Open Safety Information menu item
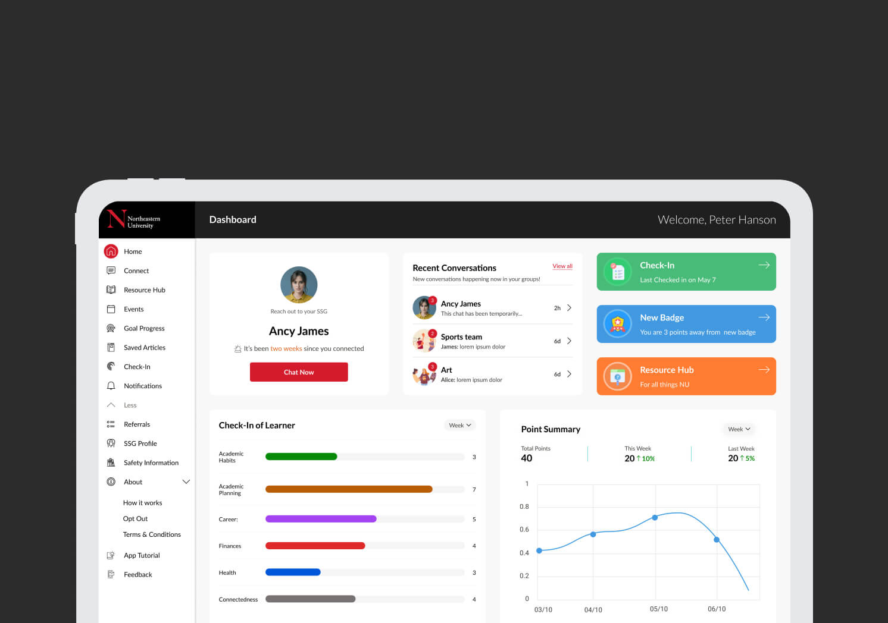Viewport: 888px width, 623px height. click(151, 462)
